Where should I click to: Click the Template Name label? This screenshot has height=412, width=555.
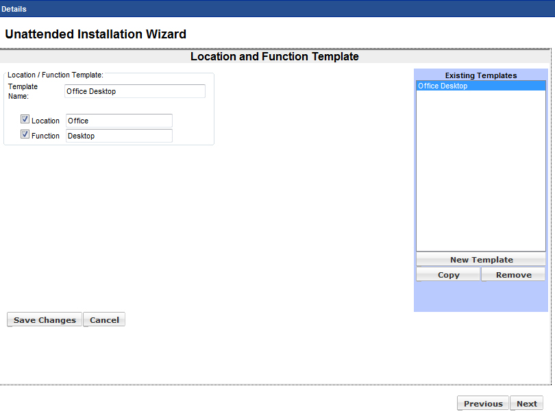(x=23, y=91)
